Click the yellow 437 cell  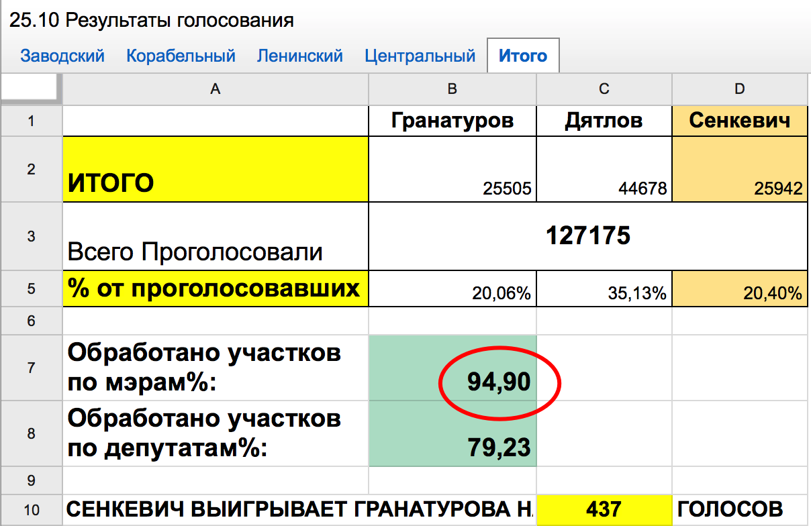604,510
